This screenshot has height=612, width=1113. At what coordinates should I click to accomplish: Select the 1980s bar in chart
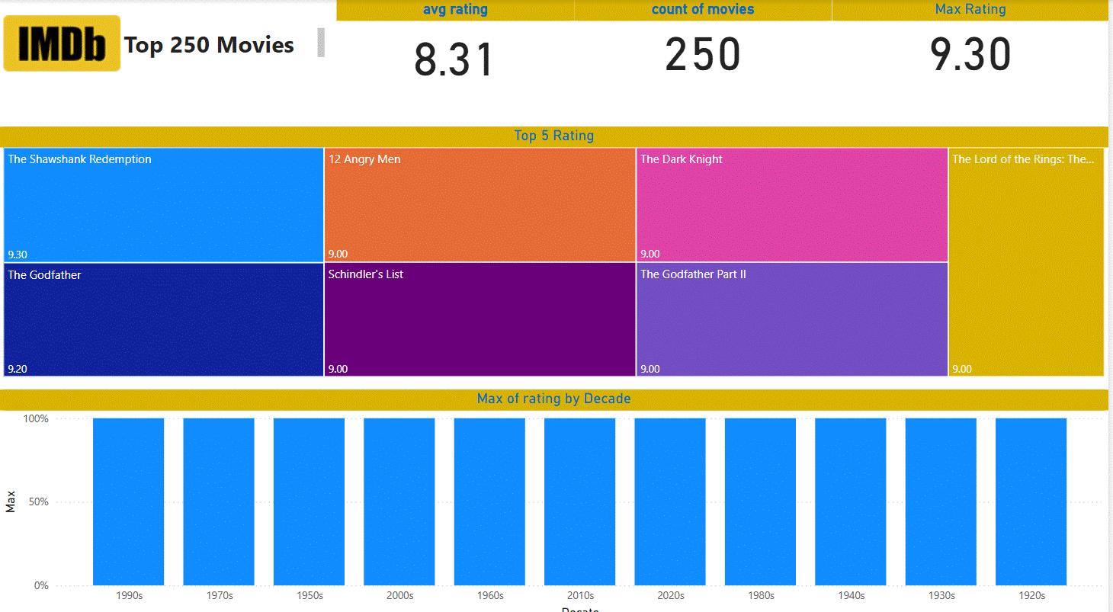761,501
